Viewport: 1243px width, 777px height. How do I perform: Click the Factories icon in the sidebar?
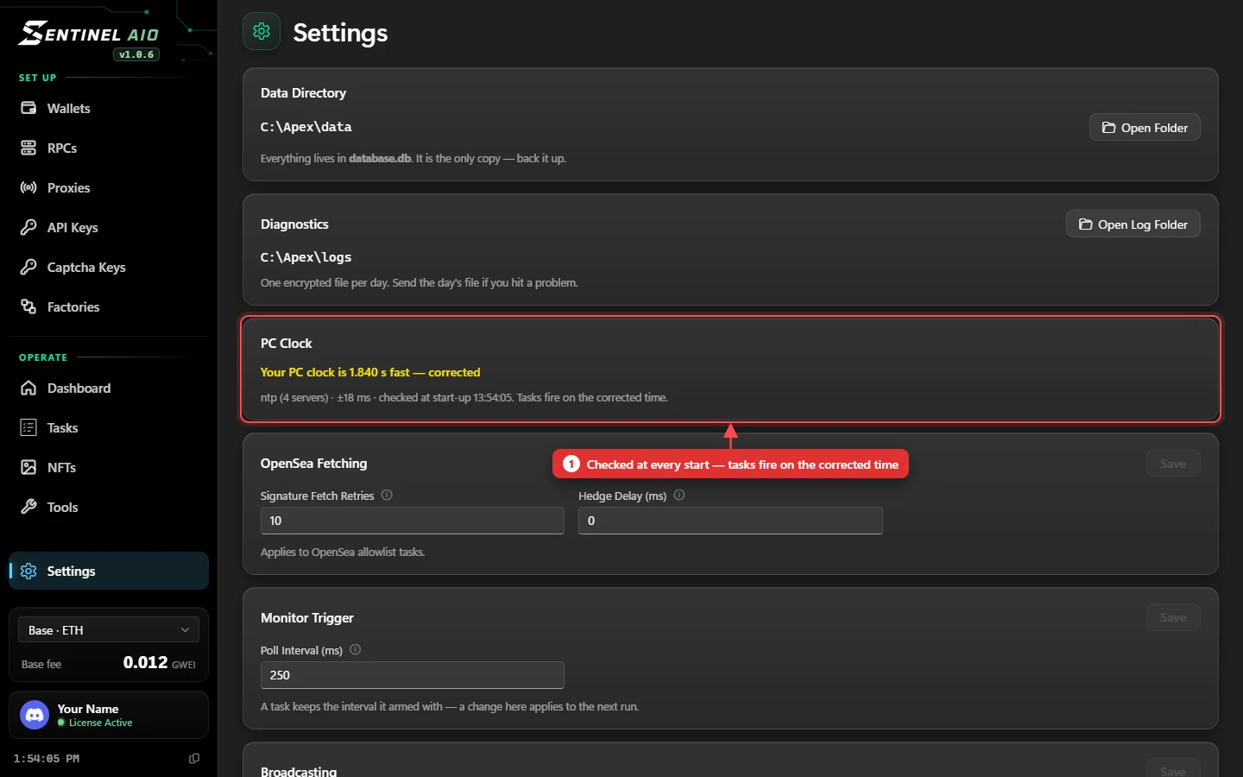28,306
